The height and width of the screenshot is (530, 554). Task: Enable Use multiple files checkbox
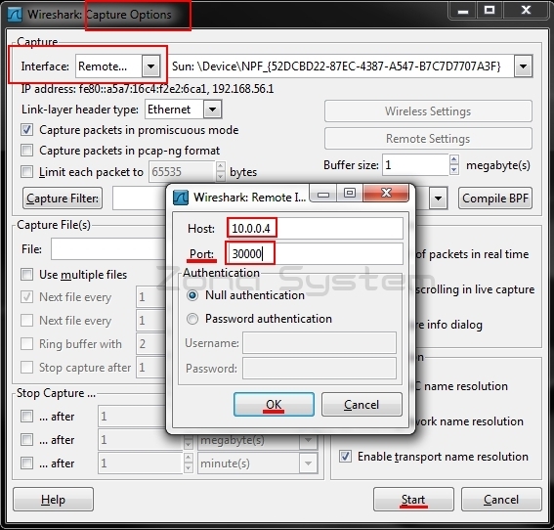(26, 275)
